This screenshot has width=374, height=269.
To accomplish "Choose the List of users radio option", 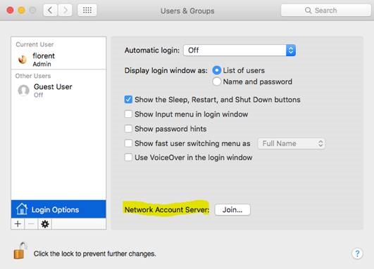I will (x=216, y=70).
